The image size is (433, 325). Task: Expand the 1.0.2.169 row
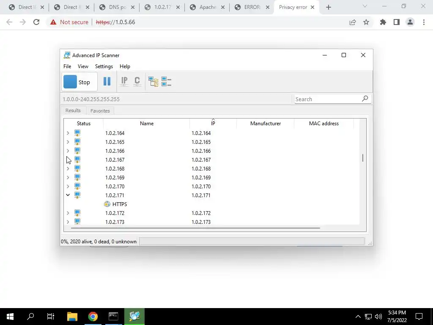[x=68, y=177]
